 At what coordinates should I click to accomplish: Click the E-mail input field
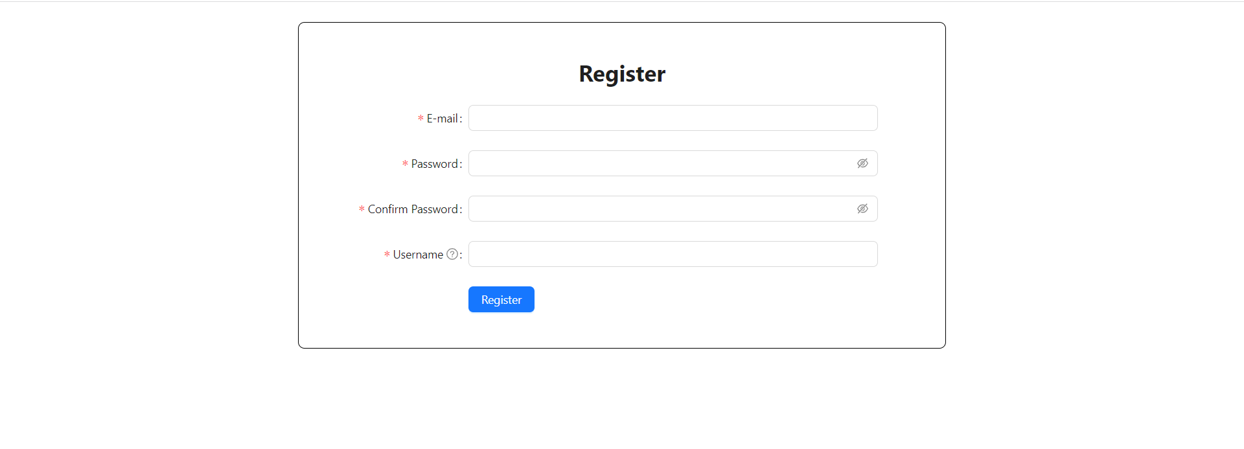pos(672,118)
